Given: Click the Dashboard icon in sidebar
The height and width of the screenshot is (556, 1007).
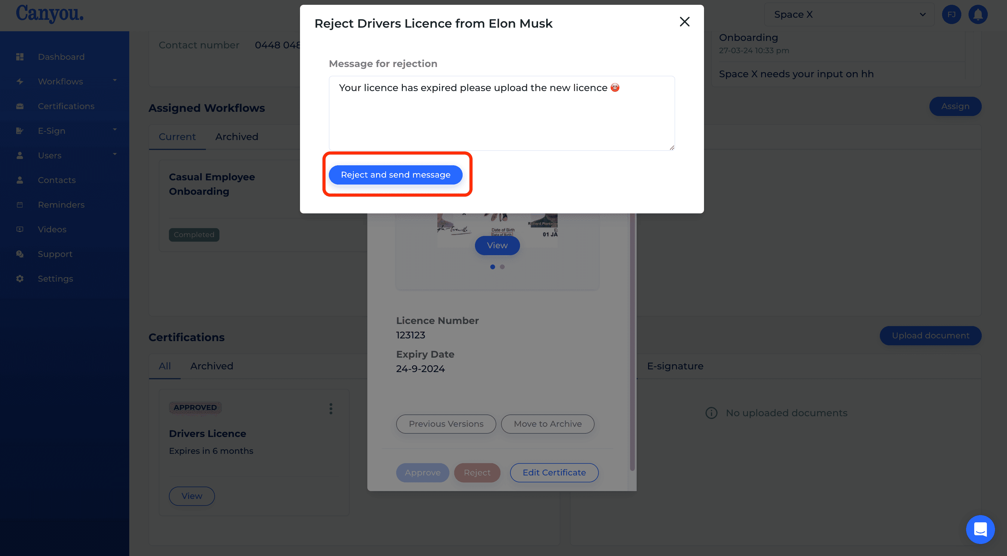Looking at the screenshot, I should [x=20, y=56].
